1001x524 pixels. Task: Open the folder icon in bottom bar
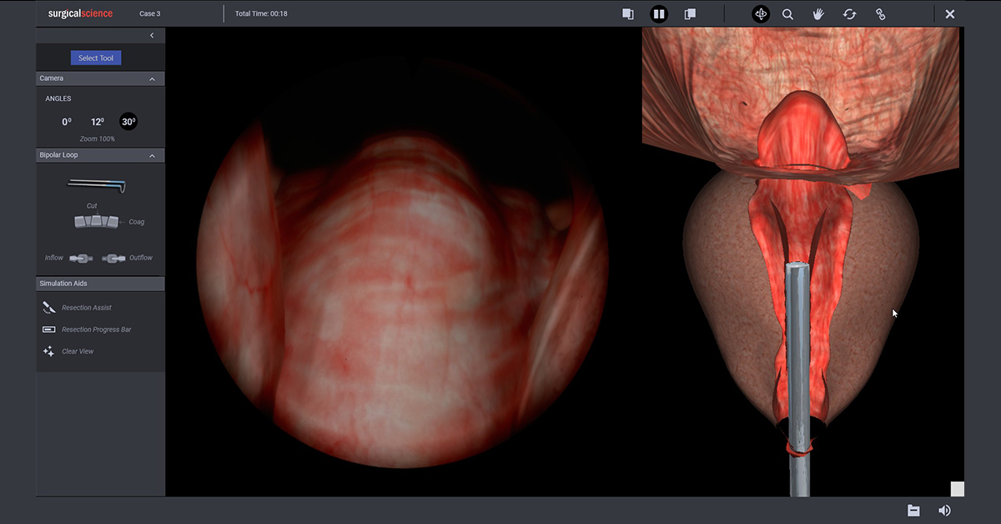tap(913, 511)
